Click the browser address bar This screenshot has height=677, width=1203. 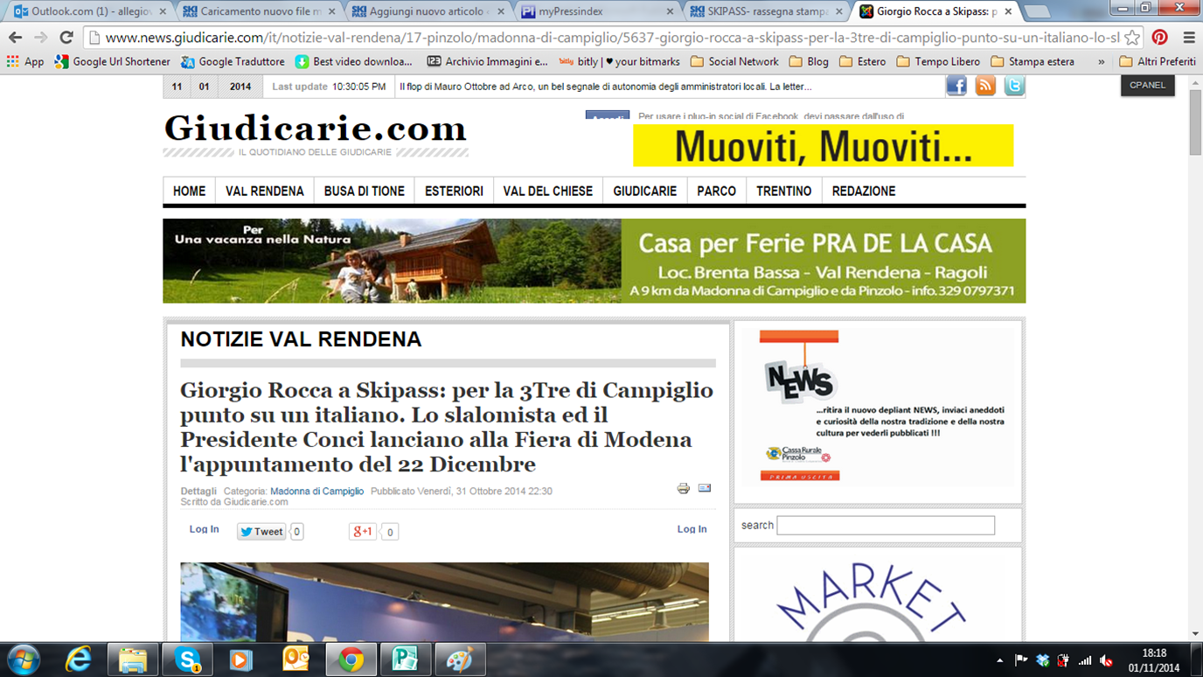pos(612,38)
